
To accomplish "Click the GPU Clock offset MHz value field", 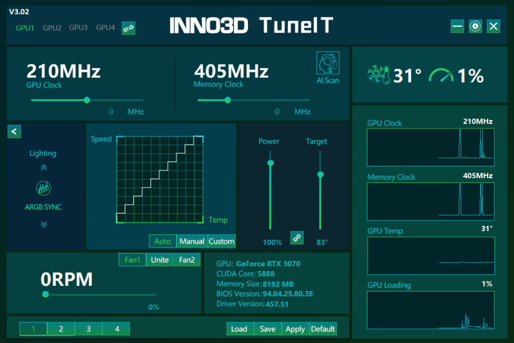I will (111, 112).
